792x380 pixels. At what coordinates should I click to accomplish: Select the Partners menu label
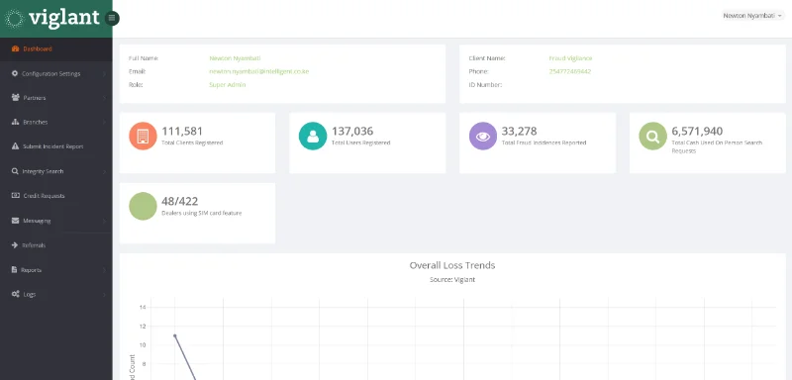coord(35,98)
